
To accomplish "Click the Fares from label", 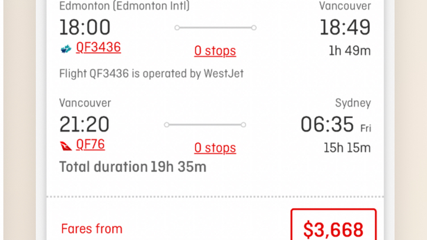I will 92,229.
